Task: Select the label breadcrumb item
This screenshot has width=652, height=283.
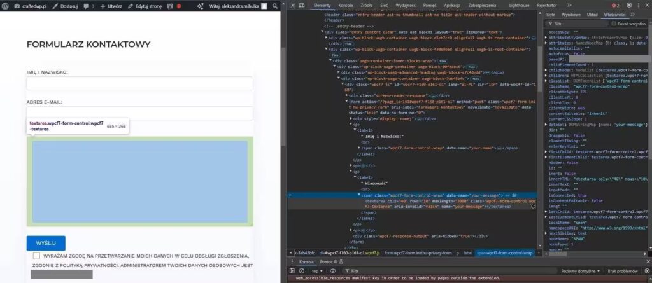Action: (468, 253)
